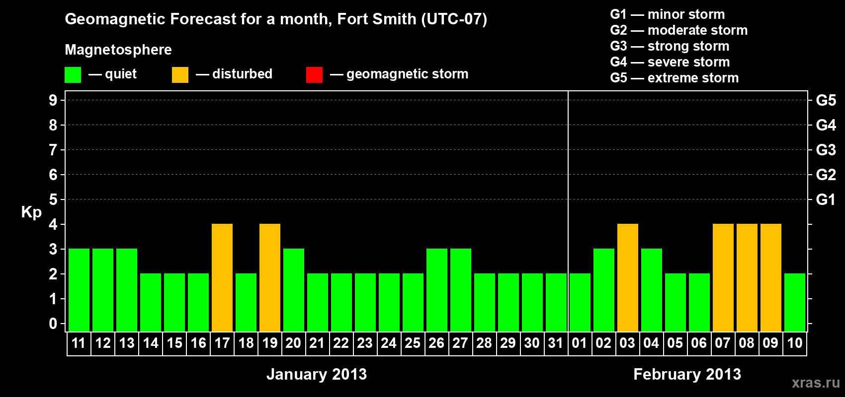Select the green bar for February 10
The width and height of the screenshot is (845, 397).
pos(795,303)
